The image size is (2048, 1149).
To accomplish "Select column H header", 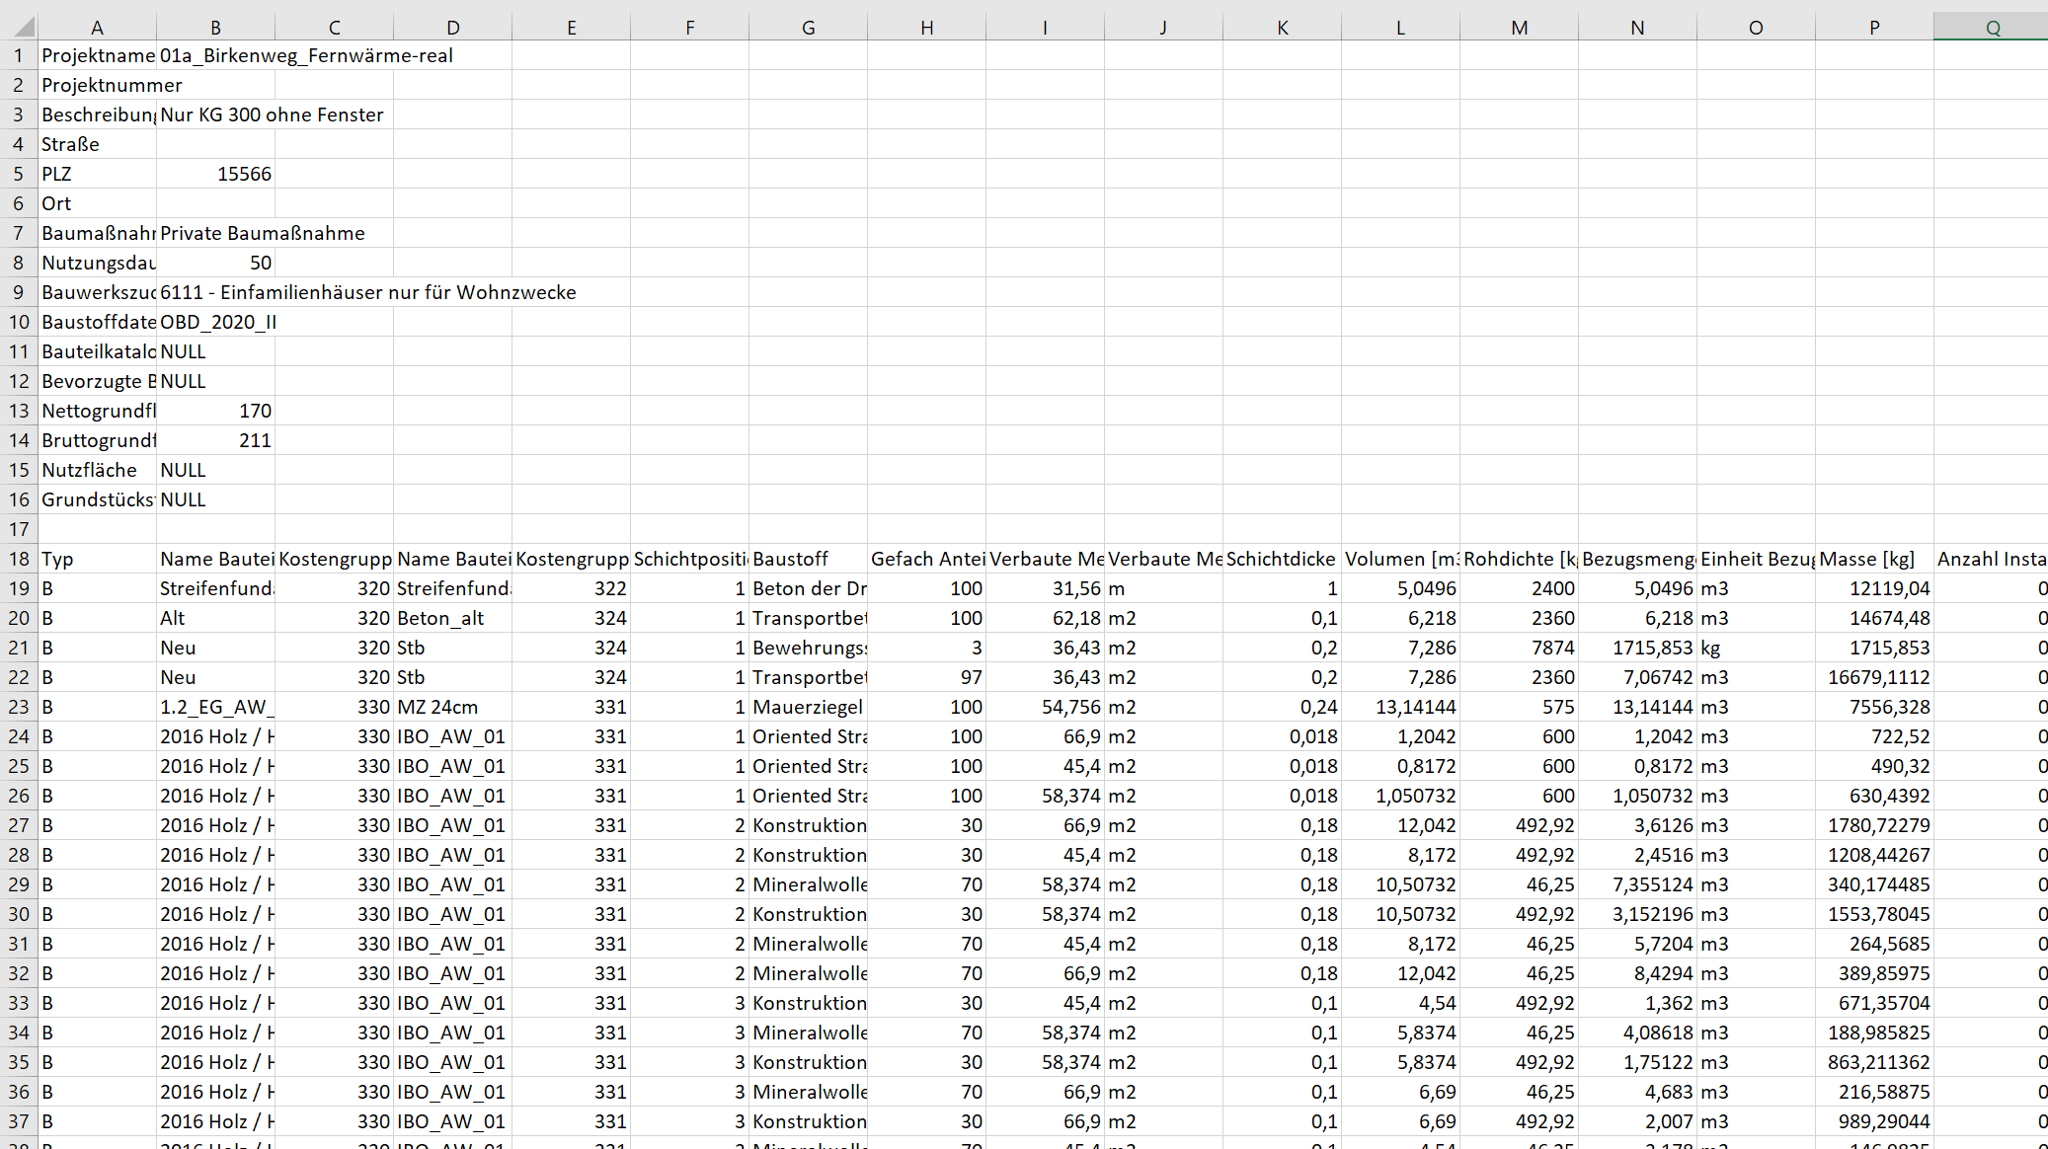I will coord(926,27).
